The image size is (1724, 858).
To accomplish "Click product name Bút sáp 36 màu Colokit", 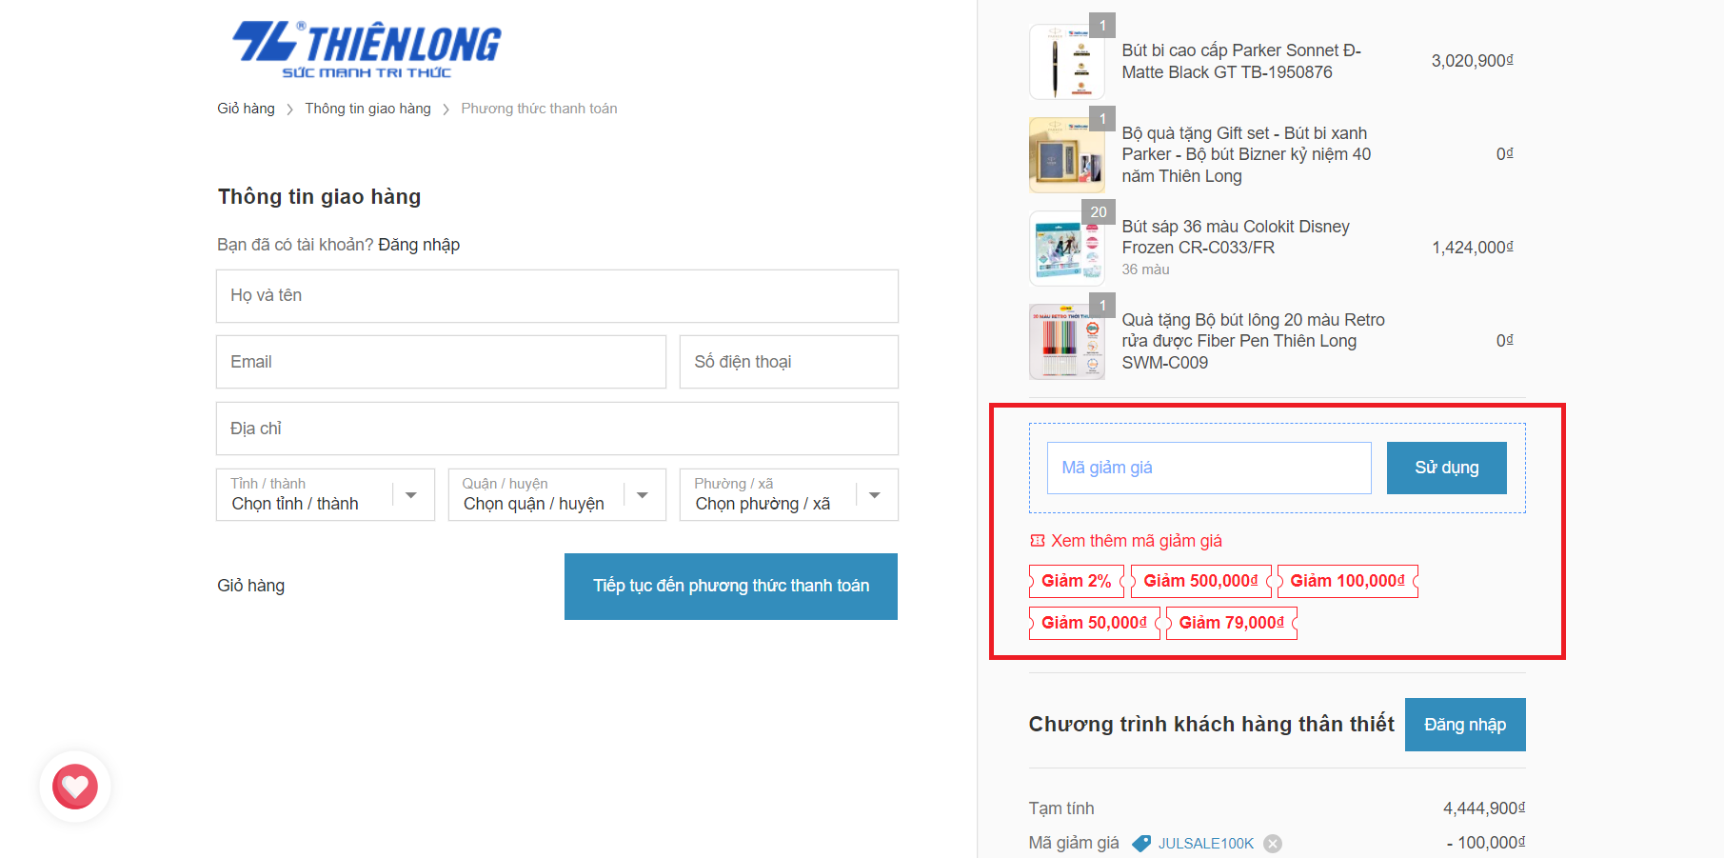I will (1236, 237).
